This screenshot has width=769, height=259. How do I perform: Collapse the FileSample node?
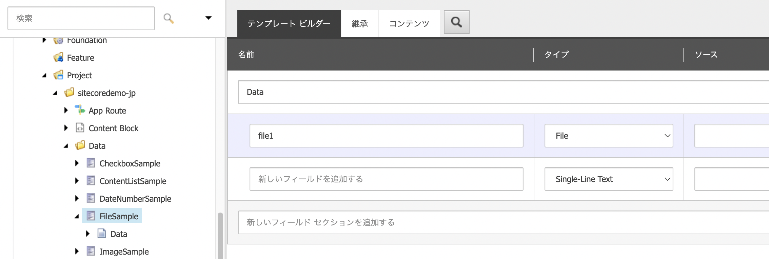tap(77, 217)
